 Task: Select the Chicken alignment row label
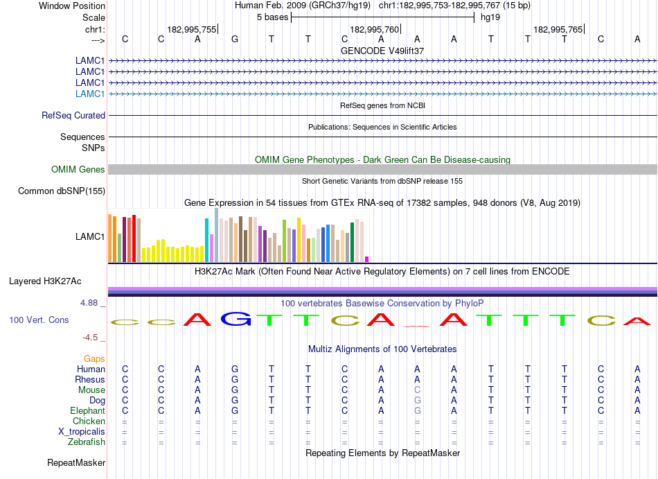coord(89,421)
